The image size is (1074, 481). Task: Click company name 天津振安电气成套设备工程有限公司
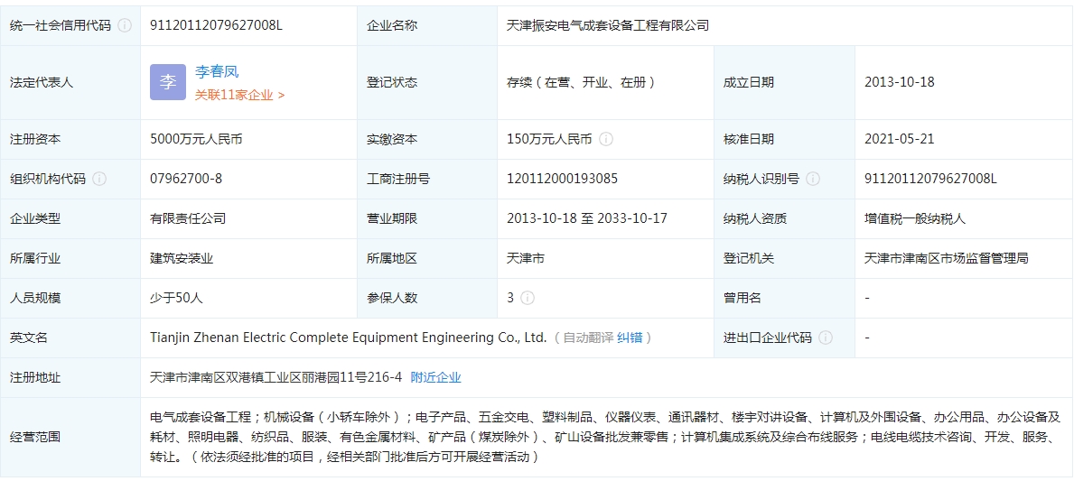(x=608, y=25)
